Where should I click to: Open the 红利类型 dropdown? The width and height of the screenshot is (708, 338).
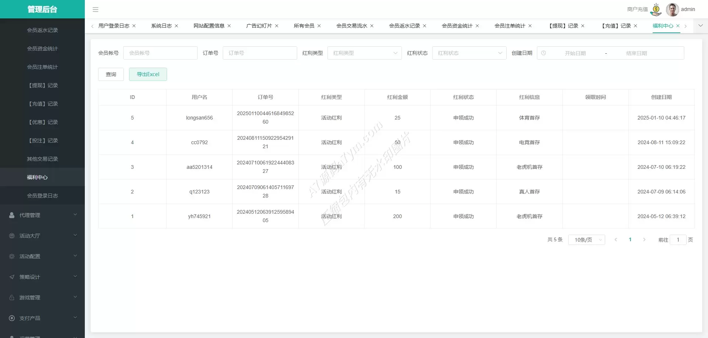click(x=364, y=53)
